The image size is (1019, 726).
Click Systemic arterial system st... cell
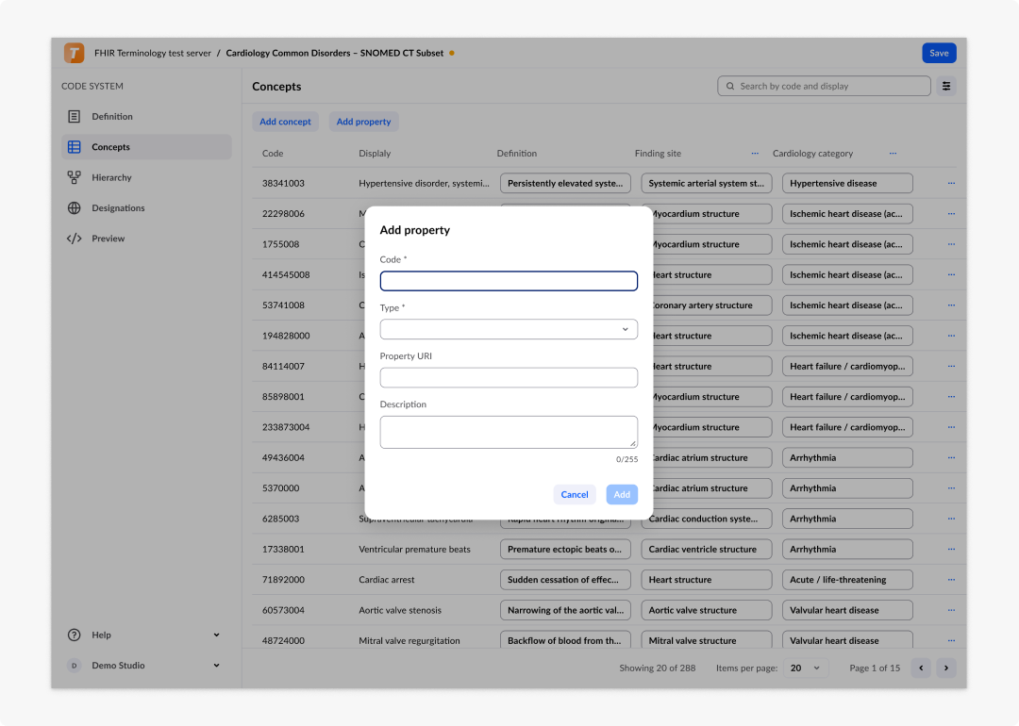707,183
